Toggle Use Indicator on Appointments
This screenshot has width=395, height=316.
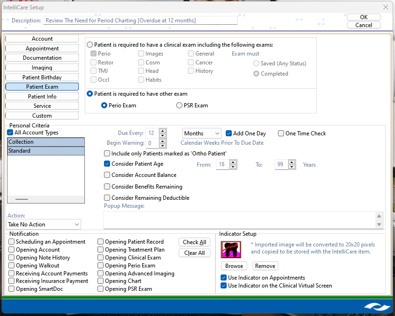223,277
